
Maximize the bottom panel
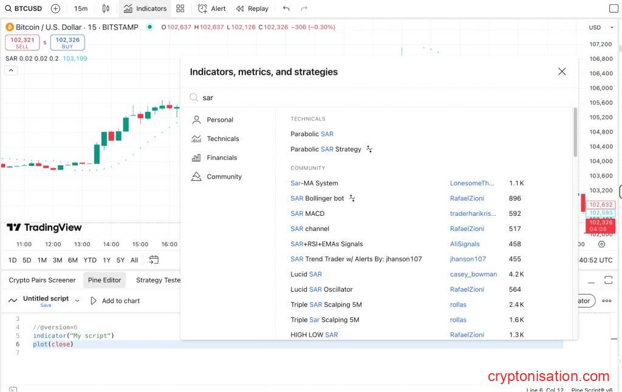(608, 280)
